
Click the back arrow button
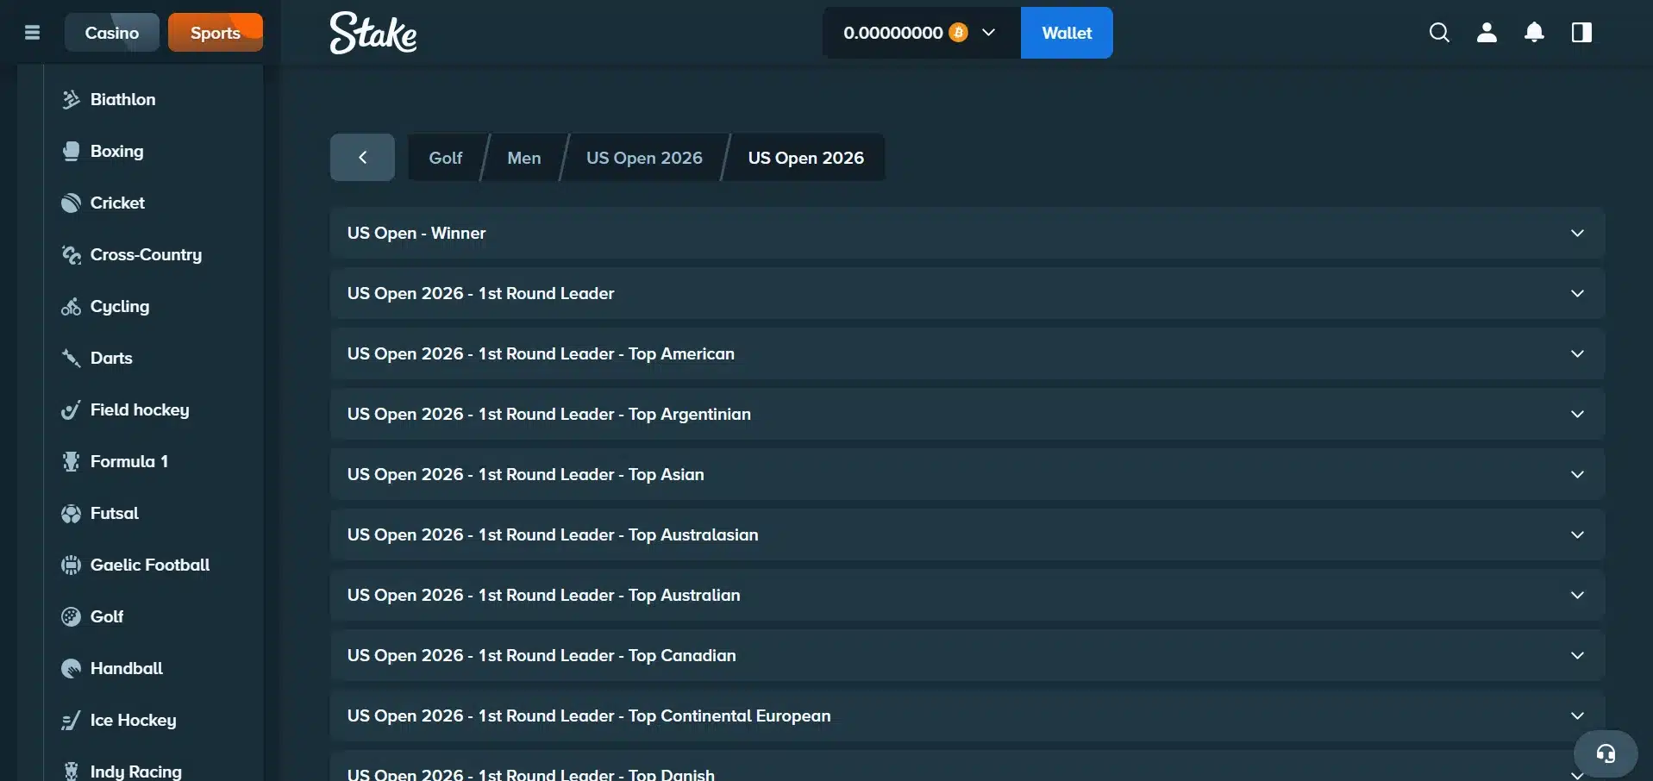coord(362,157)
